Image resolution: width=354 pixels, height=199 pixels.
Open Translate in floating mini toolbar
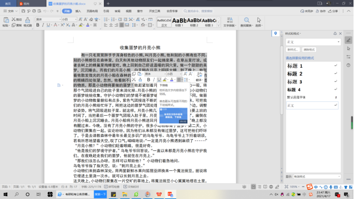pos(199,76)
